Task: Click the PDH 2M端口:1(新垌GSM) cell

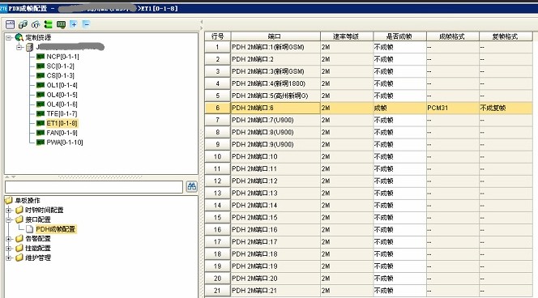Action: 275,47
